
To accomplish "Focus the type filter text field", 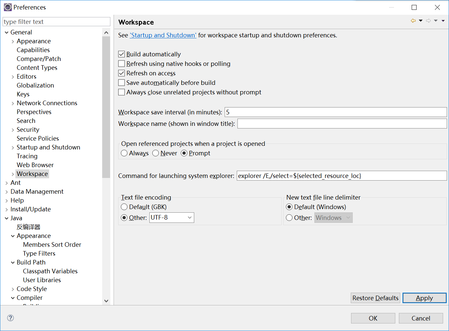I will 56,22.
